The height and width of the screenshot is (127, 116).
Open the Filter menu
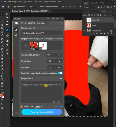[x=35, y=2]
